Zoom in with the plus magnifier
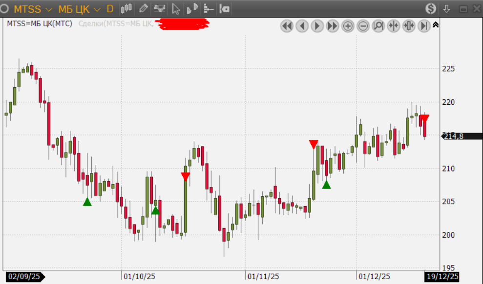This screenshot has height=284, width=483. pos(348,26)
